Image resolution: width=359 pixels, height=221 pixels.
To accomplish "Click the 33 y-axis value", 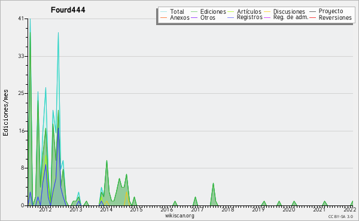I will 21,56.
